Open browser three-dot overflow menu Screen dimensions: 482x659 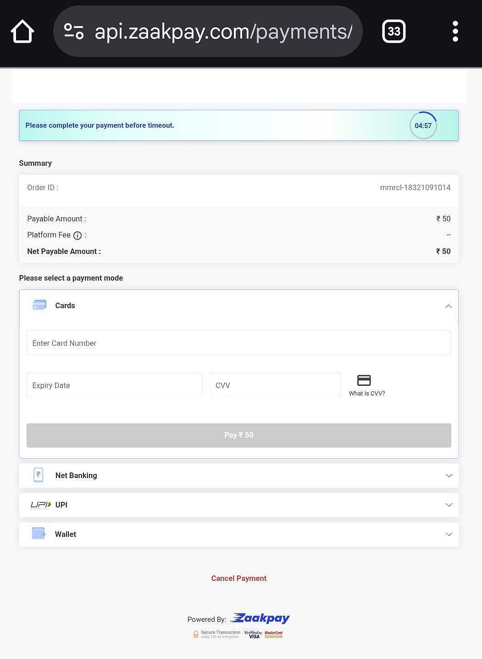[455, 32]
